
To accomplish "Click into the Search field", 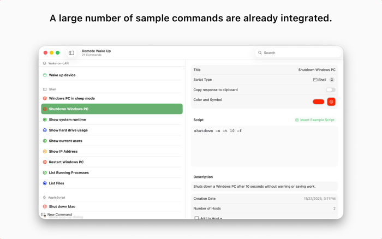I will coord(298,53).
